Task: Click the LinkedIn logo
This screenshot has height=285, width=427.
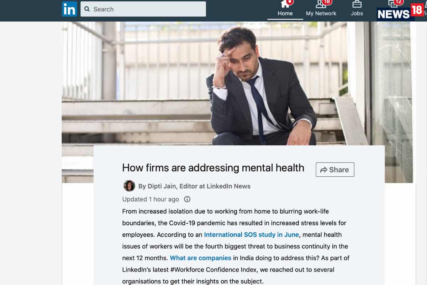Action: point(69,9)
